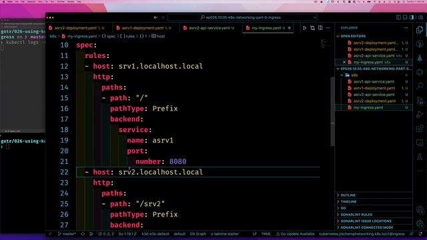Click tabnine starter in status bar
This screenshot has width=427, height=240.
coord(224,234)
